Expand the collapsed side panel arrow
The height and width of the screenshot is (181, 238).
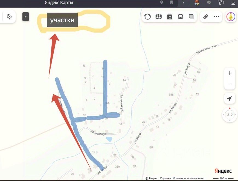tap(26, 17)
